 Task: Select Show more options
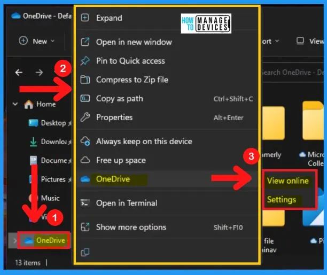(167, 227)
